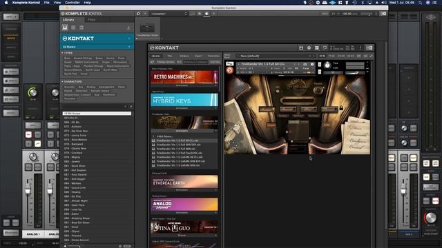Toggle the prehear speaker icon below preset list
This screenshot has width=442, height=248.
coord(65,246)
